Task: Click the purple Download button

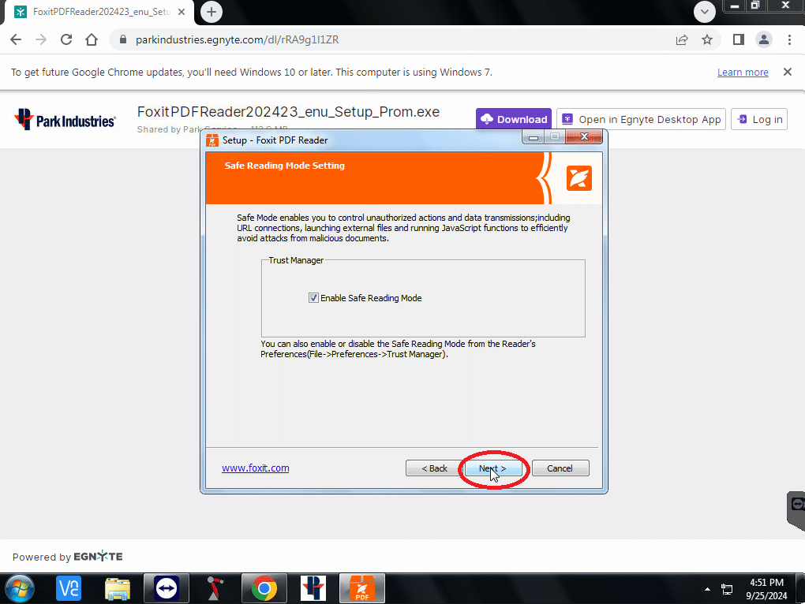Action: (514, 119)
